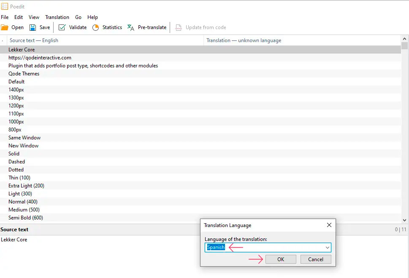Close the Translation Language dialog
Viewport: 409px width, 278px height.
click(x=329, y=225)
